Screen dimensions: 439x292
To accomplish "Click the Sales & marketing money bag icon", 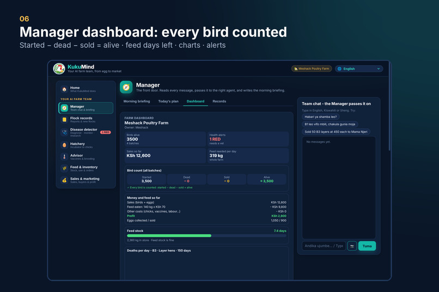I will (64, 180).
